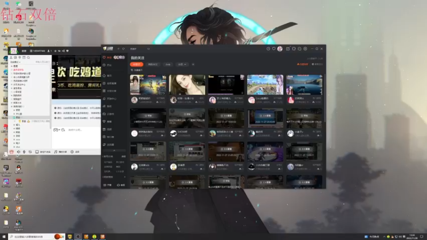Click the Douyu logo in title bar
The image size is (427, 240).
coord(108,49)
